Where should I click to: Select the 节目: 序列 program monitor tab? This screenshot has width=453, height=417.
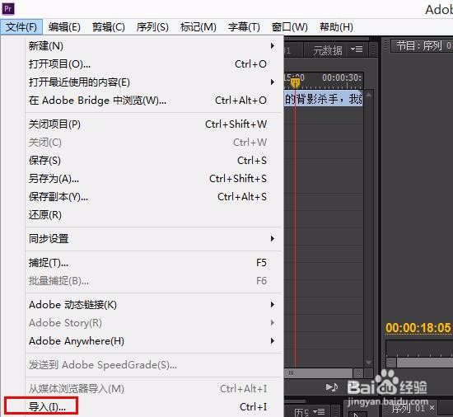[422, 46]
